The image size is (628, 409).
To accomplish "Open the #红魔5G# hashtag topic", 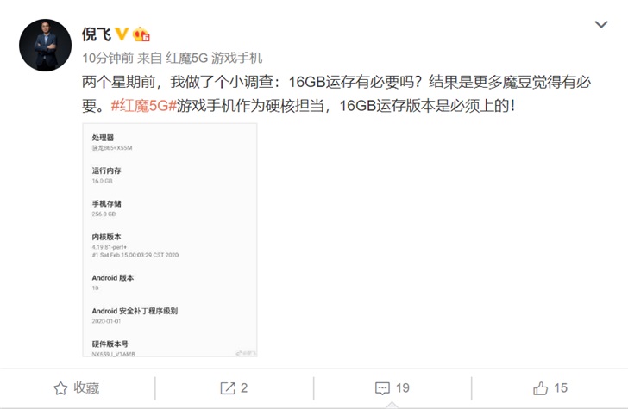I will point(144,106).
